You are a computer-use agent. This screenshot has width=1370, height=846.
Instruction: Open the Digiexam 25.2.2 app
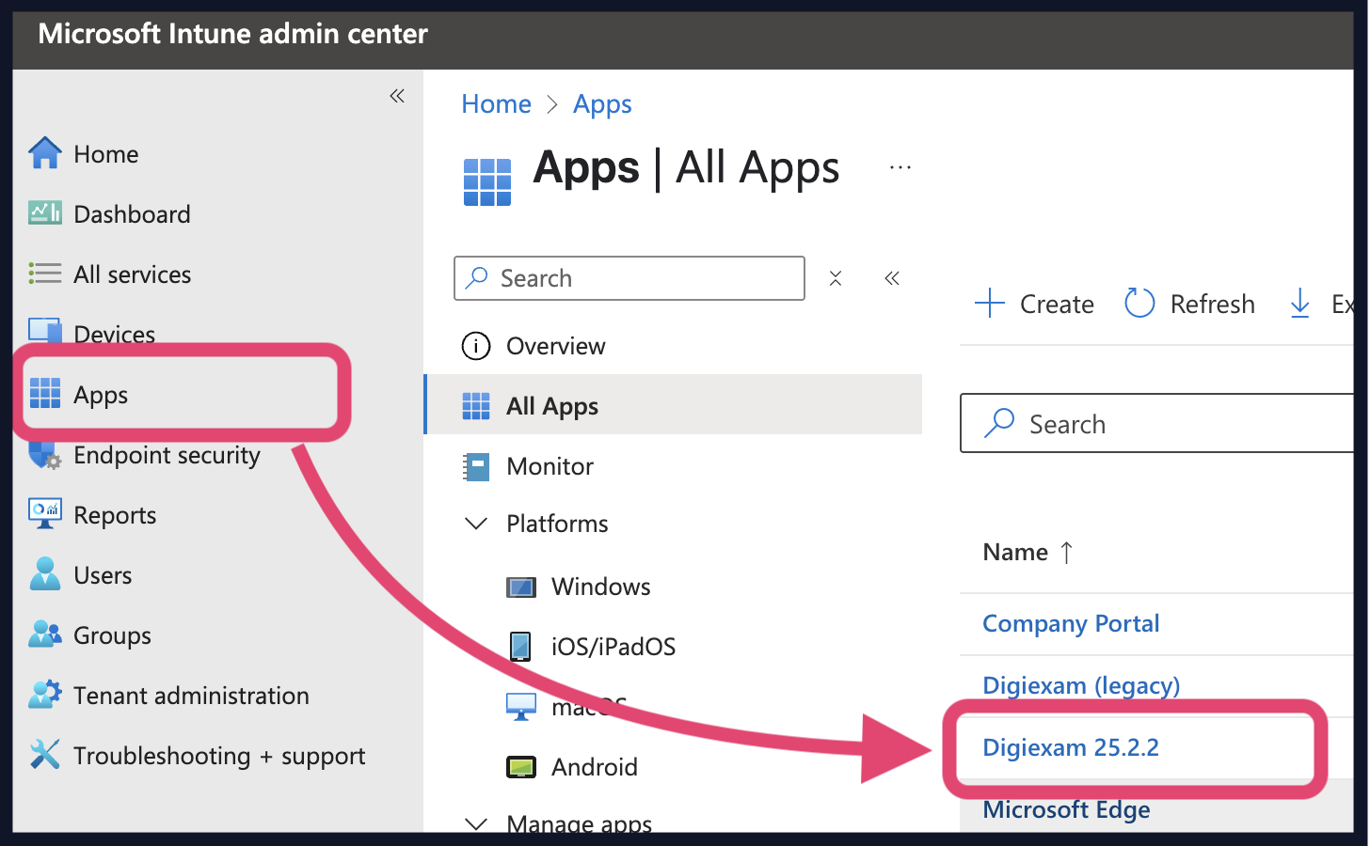tap(1071, 747)
